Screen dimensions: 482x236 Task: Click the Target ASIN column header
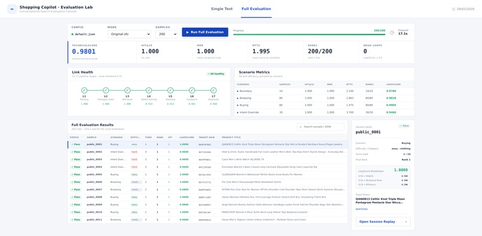pyautogui.click(x=206, y=137)
